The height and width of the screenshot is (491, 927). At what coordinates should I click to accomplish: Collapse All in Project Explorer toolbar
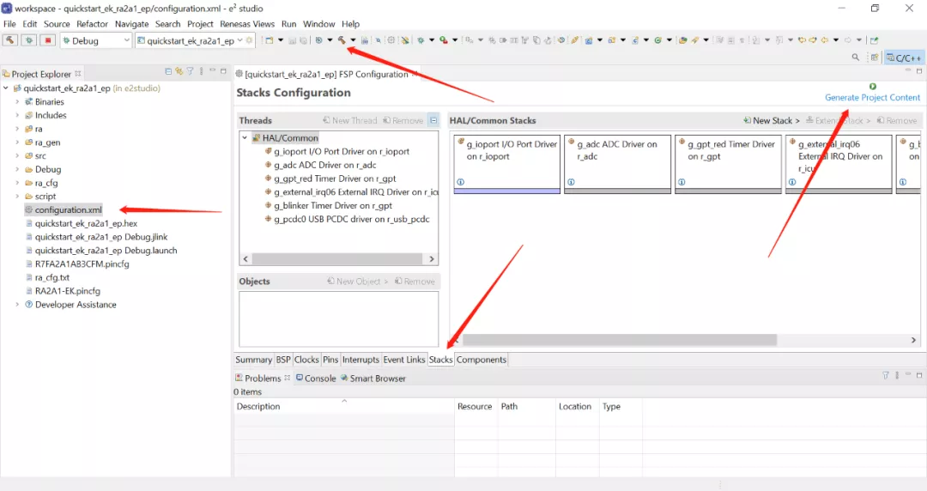(168, 71)
